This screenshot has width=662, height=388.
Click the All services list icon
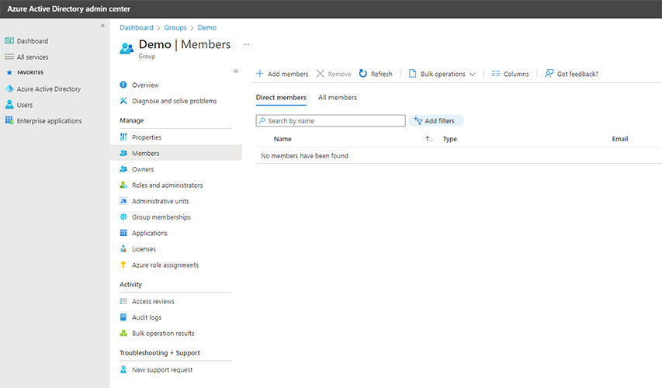click(x=9, y=57)
